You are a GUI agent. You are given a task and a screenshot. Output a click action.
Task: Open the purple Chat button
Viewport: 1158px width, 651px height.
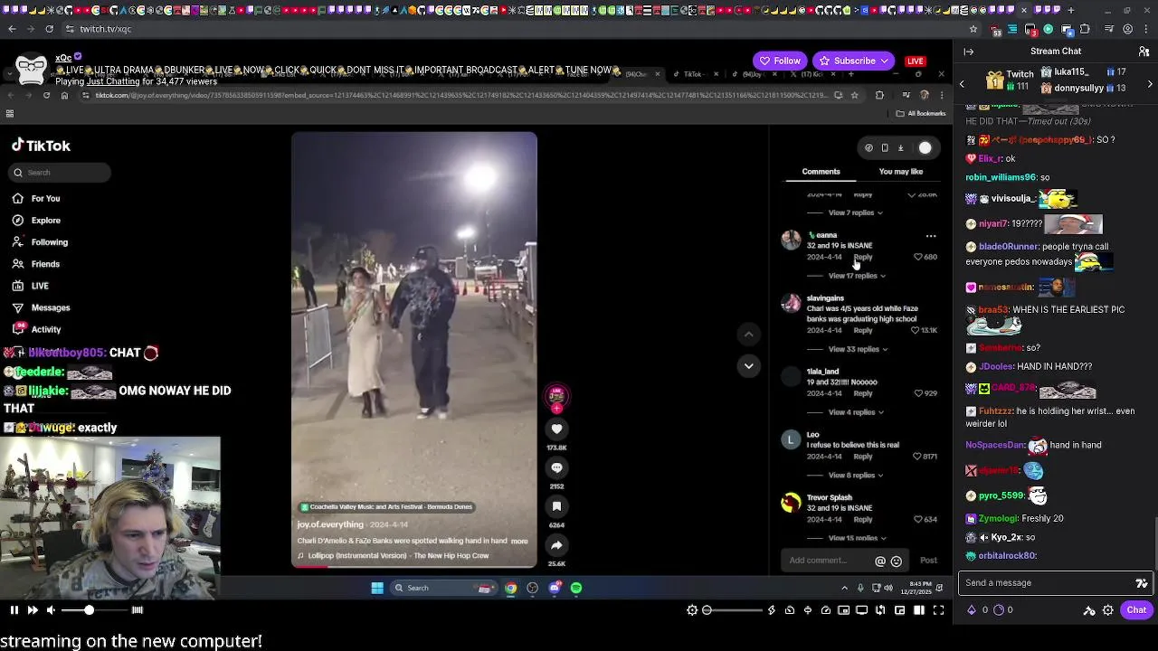click(1136, 610)
